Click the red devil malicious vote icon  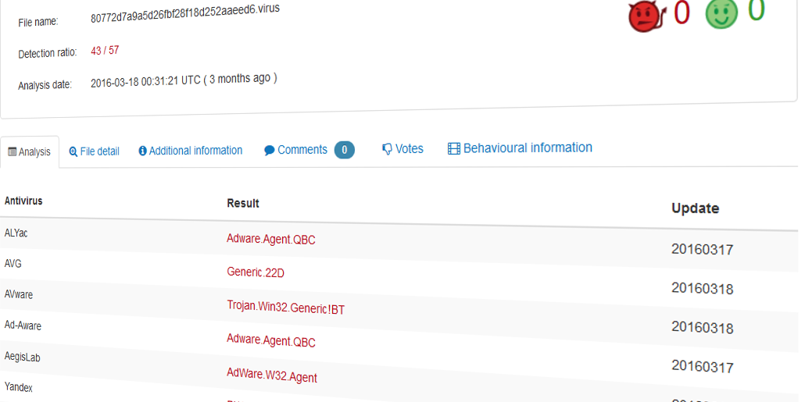646,16
